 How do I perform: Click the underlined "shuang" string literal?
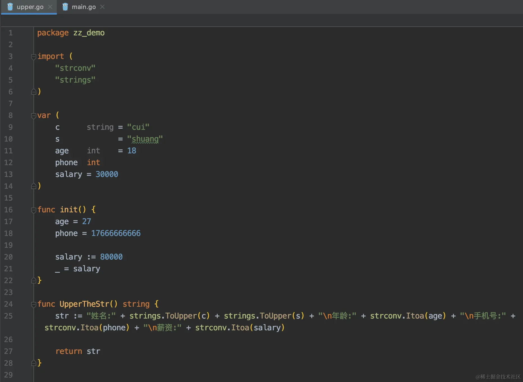[145, 139]
